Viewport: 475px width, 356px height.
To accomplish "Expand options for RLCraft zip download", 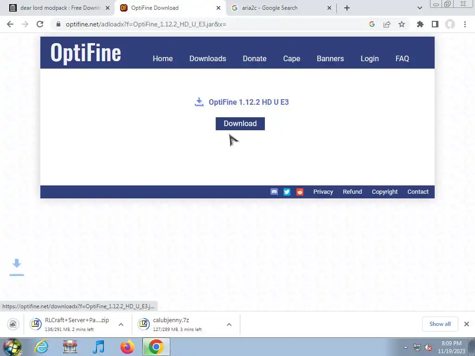I will tap(121, 324).
